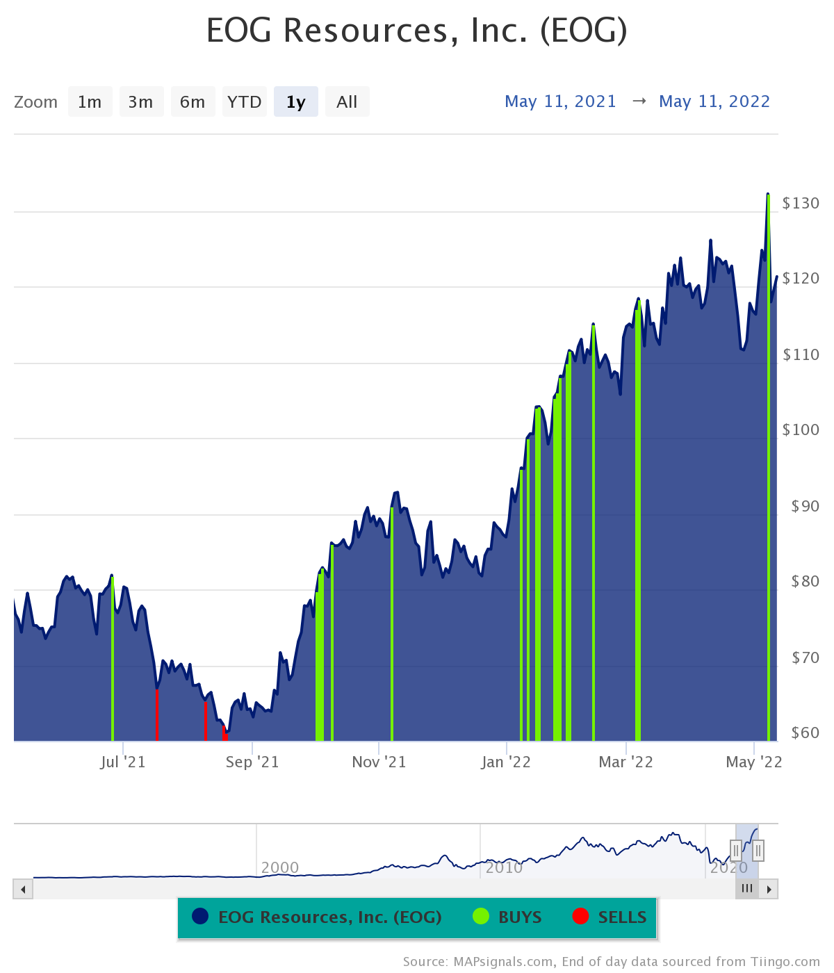Grab the navigator right range handle
The height and width of the screenshot is (973, 834).
(758, 850)
